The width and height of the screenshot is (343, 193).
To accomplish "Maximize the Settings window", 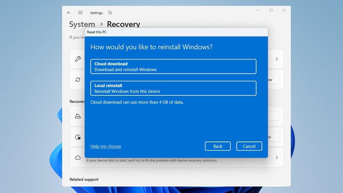I will click(x=271, y=11).
